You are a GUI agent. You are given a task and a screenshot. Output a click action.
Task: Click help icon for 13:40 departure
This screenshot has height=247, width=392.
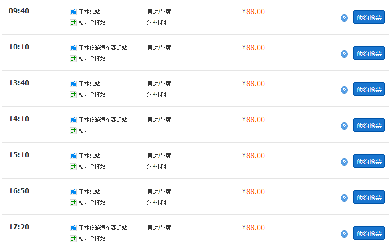click(x=344, y=90)
